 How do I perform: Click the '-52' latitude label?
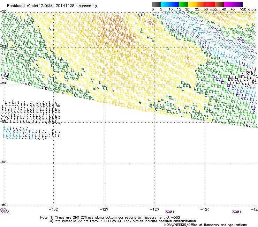(x=3, y=46)
